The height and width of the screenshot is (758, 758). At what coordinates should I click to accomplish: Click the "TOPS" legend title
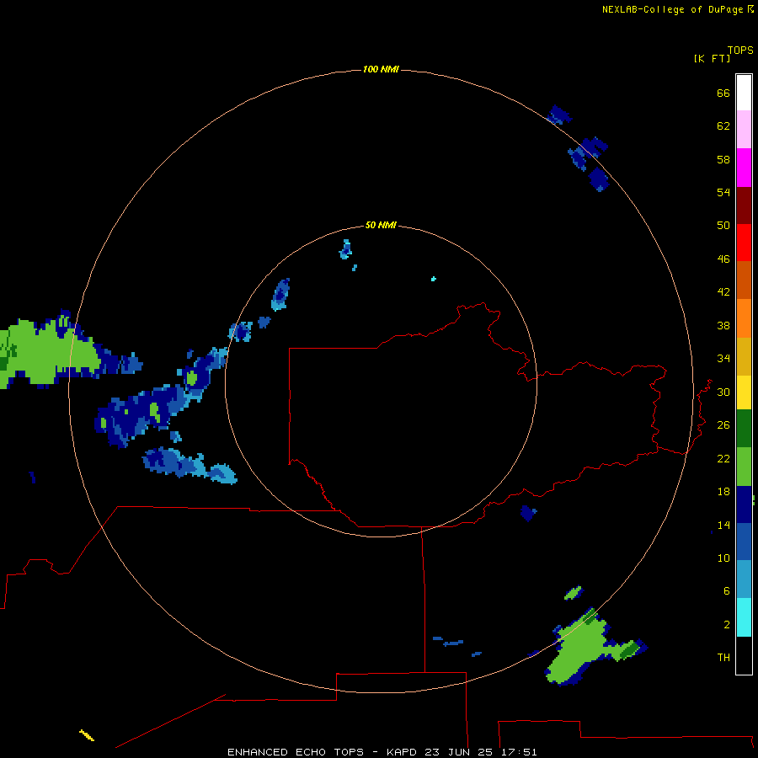click(740, 51)
